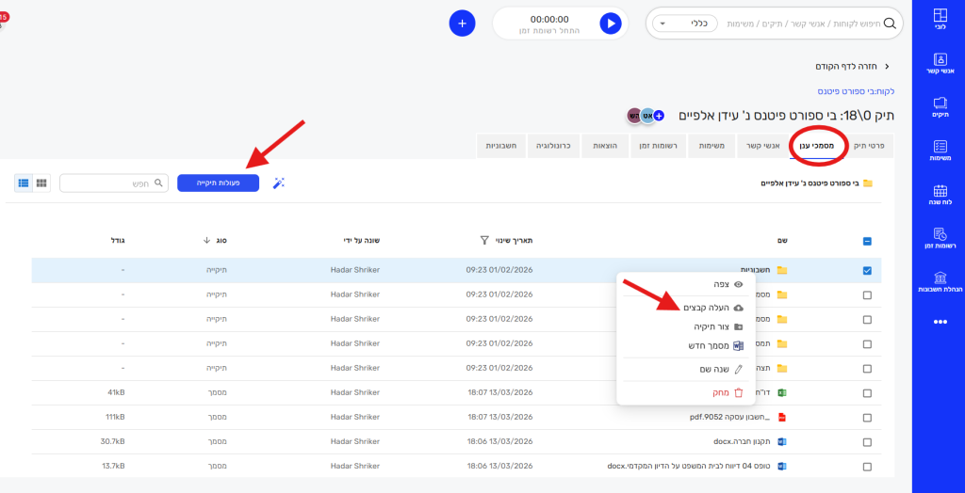Open Cases (תיקים) sidebar icon

tap(939, 107)
